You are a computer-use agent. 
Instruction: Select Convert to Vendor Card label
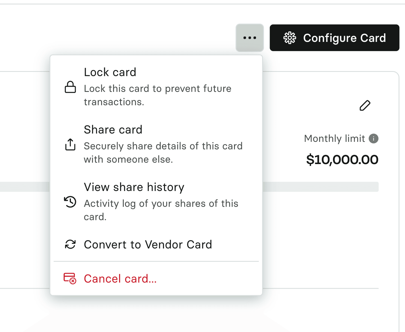click(148, 245)
